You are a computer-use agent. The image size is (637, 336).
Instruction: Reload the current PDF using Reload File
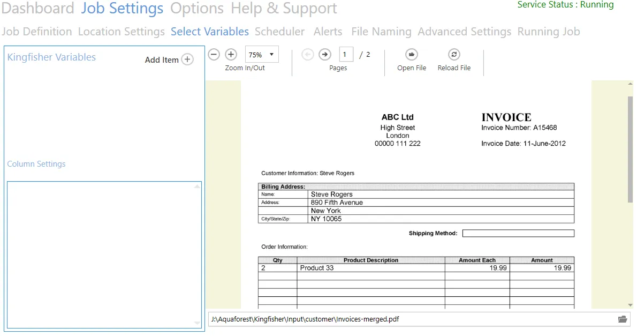click(453, 54)
